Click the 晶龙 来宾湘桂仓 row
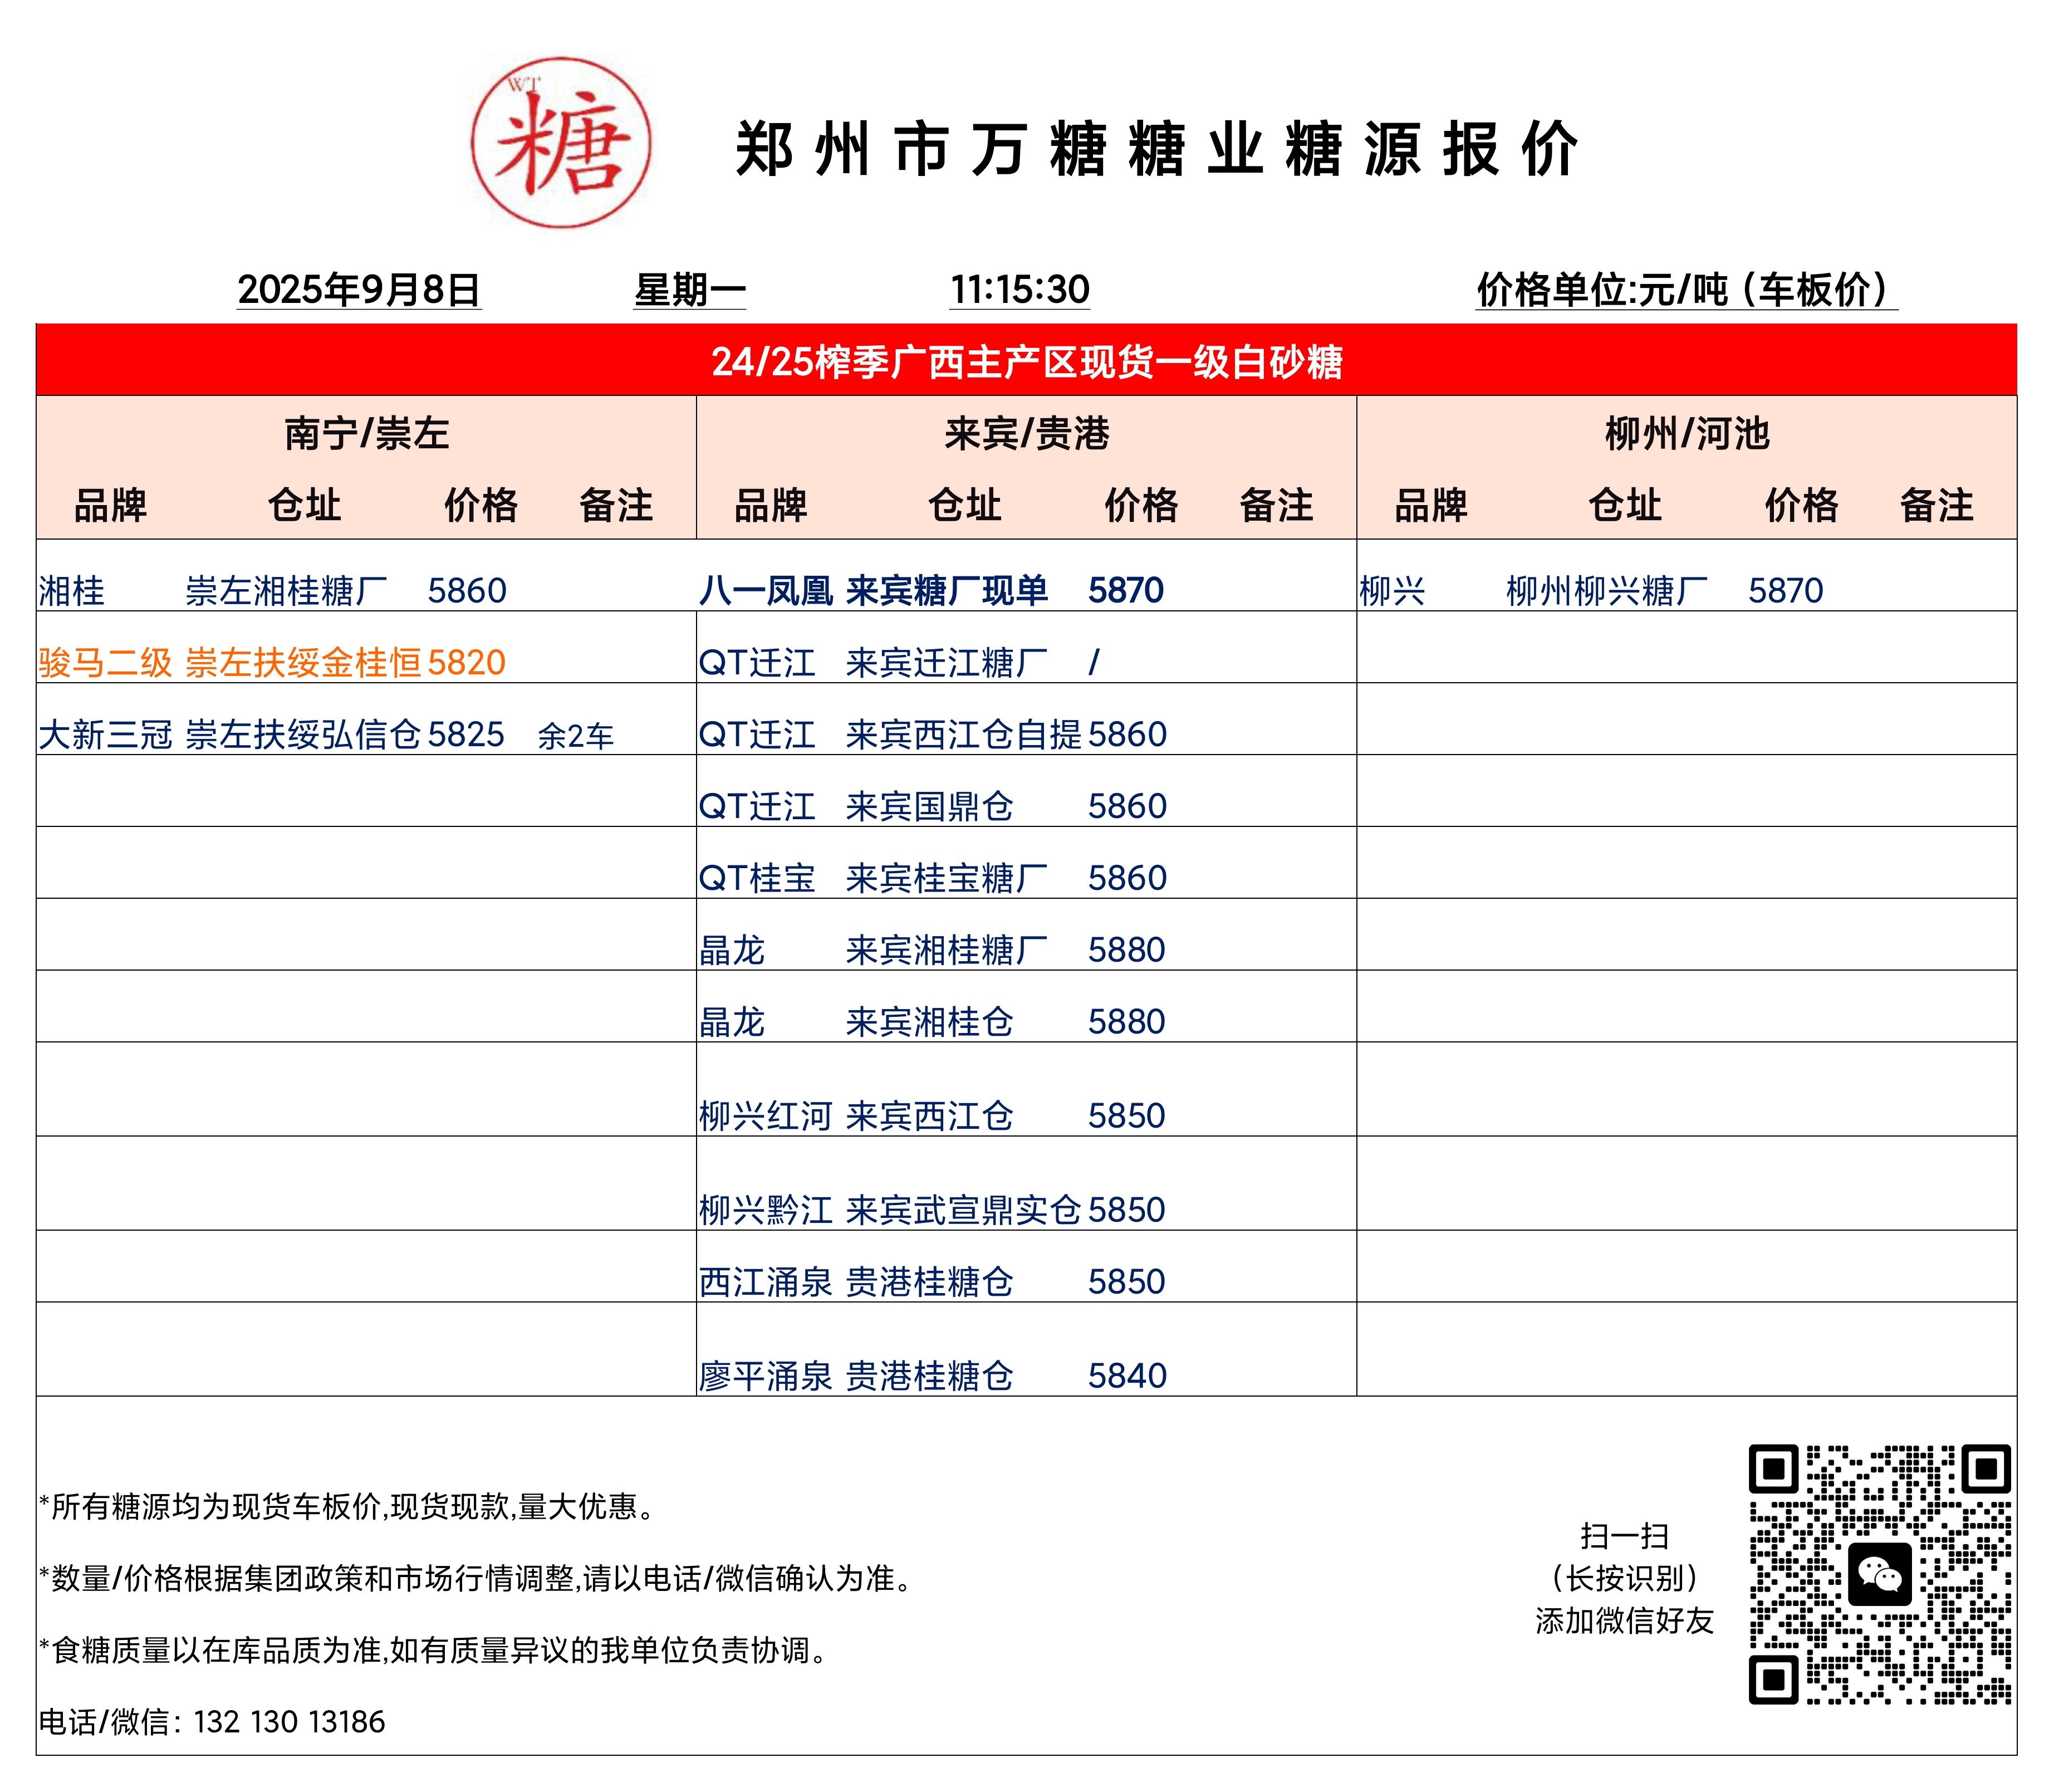Viewport: 2054px width, 1792px height. pyautogui.click(x=930, y=1022)
